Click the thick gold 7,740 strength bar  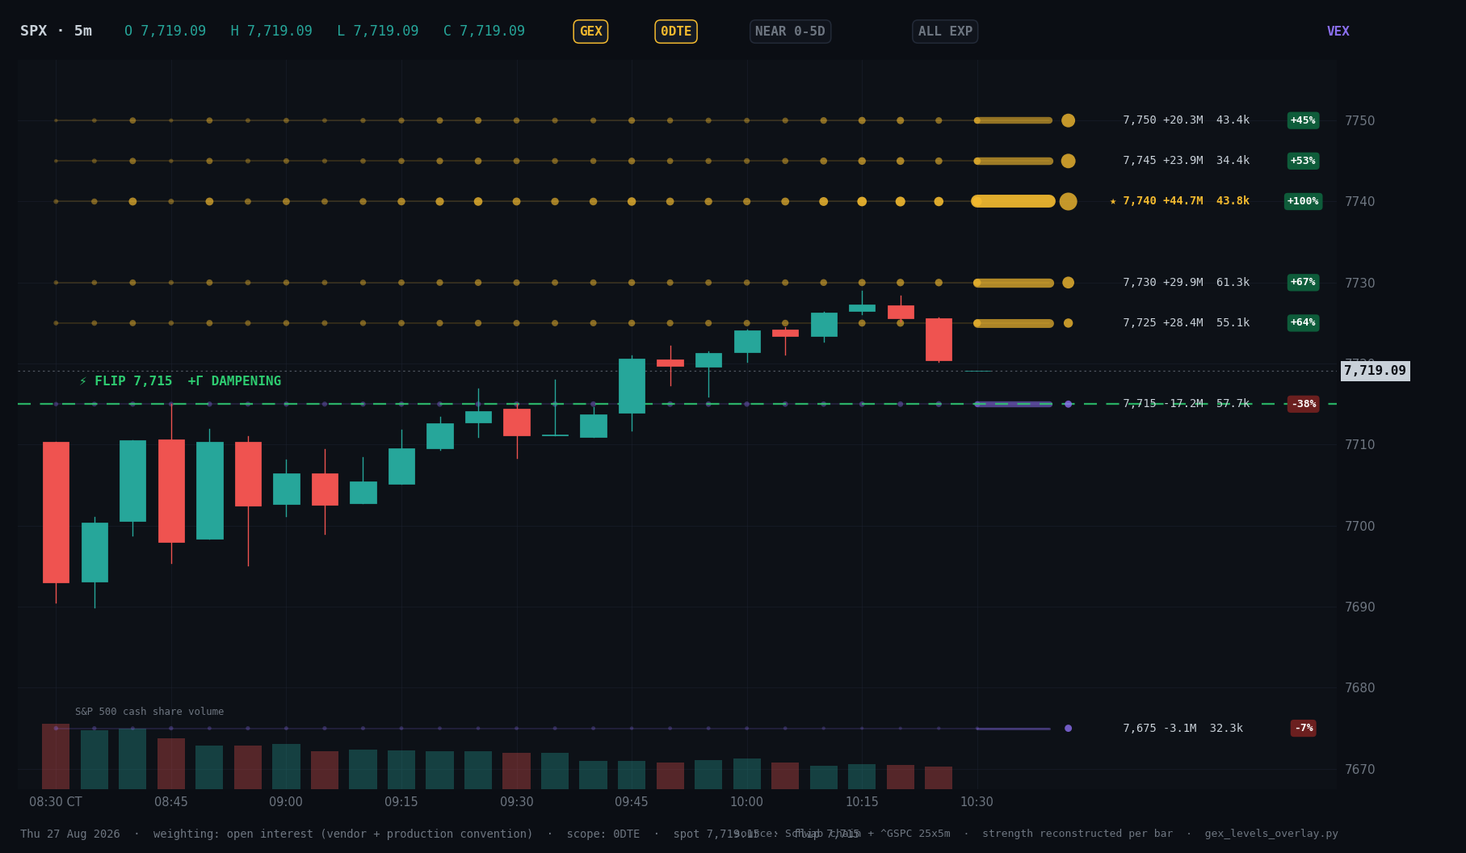(1014, 201)
